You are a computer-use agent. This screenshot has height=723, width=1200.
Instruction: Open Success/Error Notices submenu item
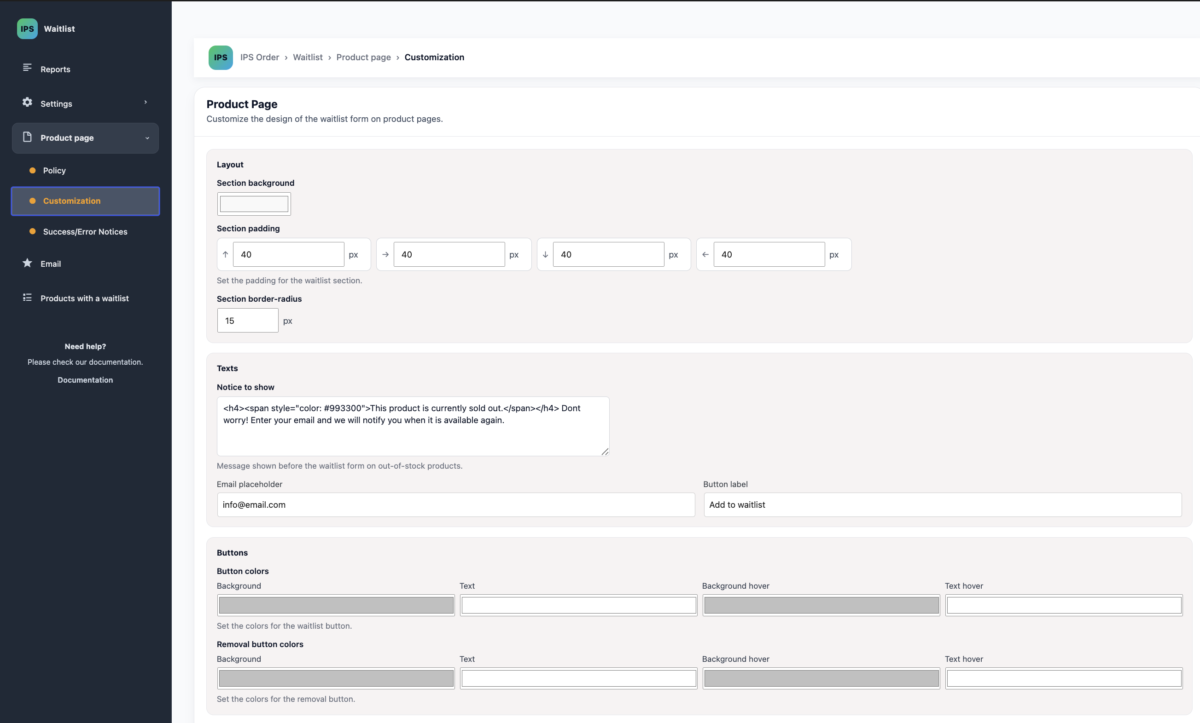85,232
